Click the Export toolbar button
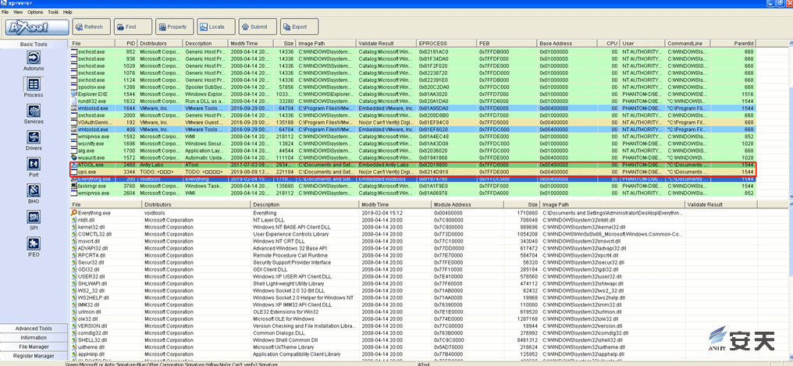The image size is (793, 366). pos(299,27)
